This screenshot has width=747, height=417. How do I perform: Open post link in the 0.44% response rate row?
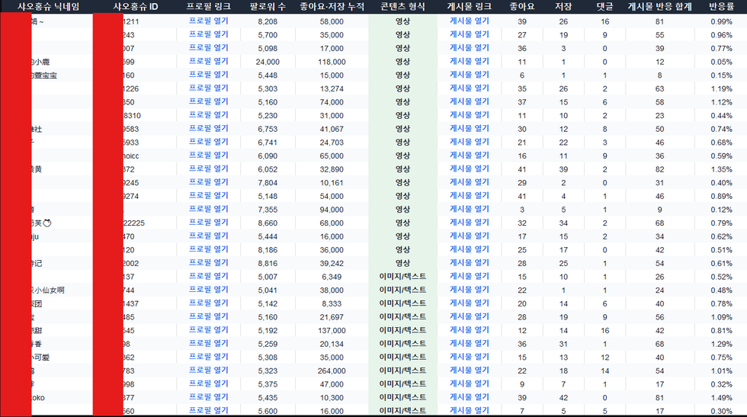click(x=470, y=115)
